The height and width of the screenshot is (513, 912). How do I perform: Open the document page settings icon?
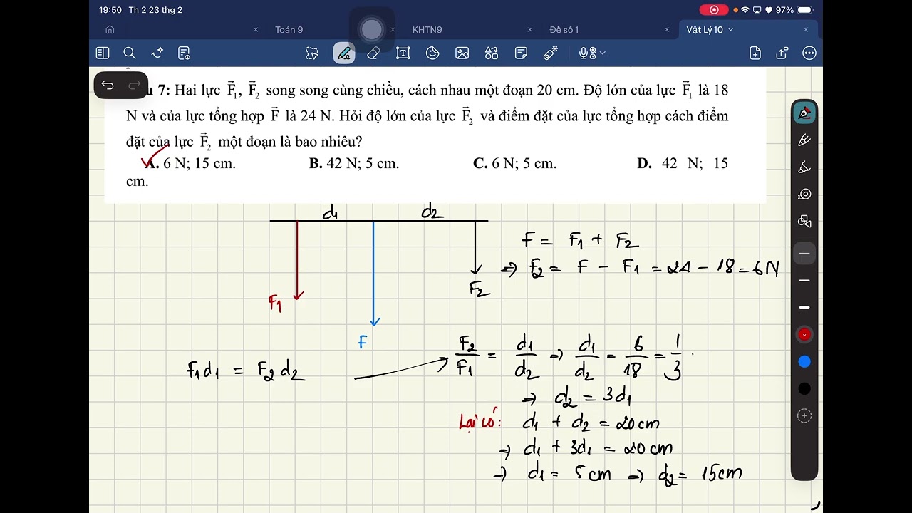184,53
